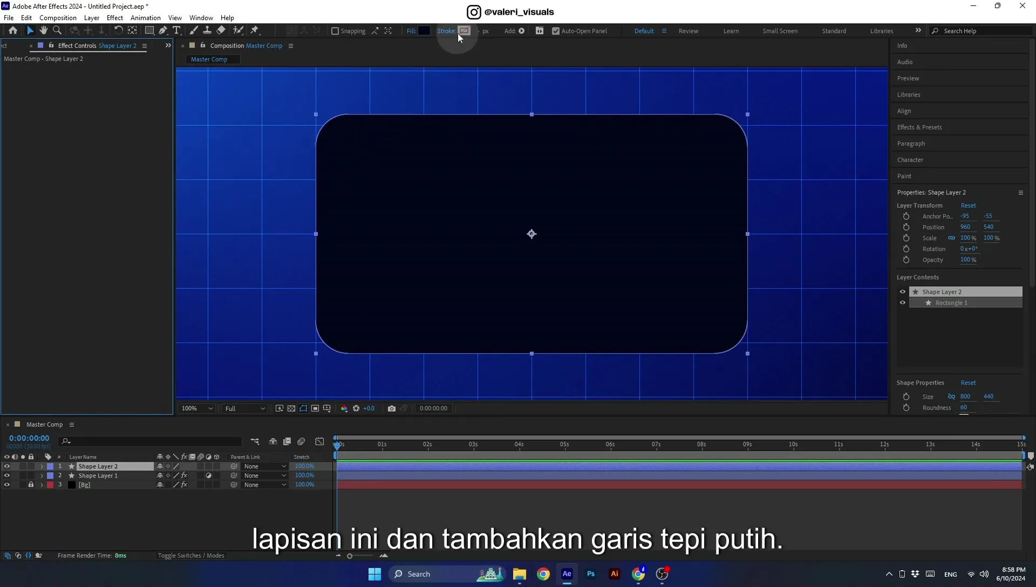Uncheck Auto-Open Panel option
This screenshot has width=1036, height=587.
click(556, 31)
